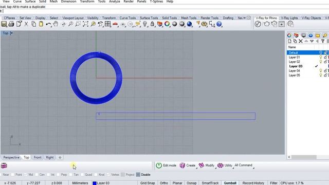Viewport: 329px width, 185px height.
Task: Click the Move layer down arrow
Action: click(312, 41)
